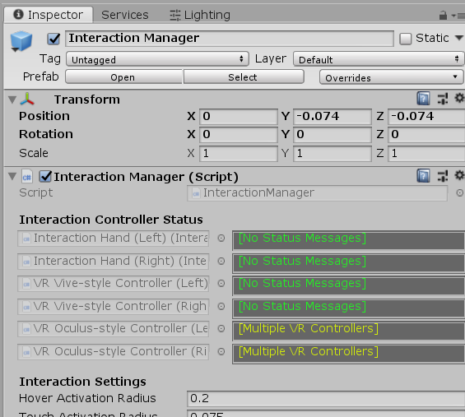Enable the Static checkbox
465x417 pixels.
pyautogui.click(x=406, y=39)
